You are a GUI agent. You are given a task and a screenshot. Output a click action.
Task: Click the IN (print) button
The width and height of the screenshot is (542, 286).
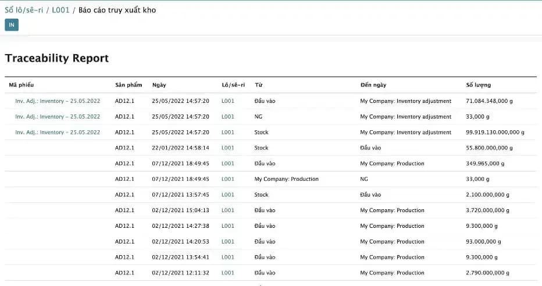(x=12, y=25)
